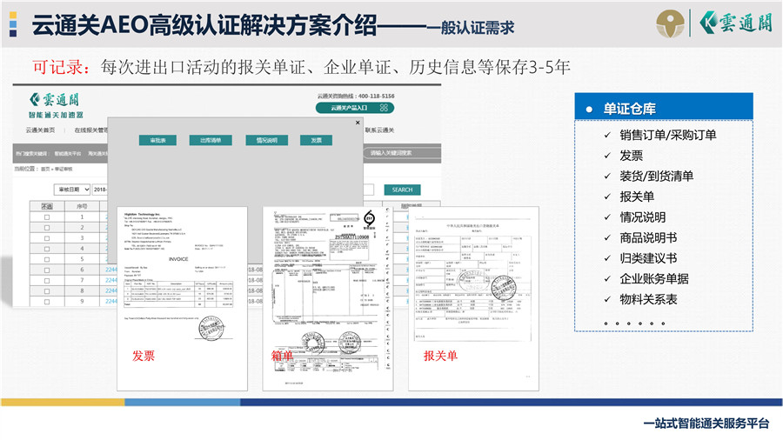Go to 云通关首页 in the navigation
Image resolution: width=783 pixels, height=440 pixels.
[x=40, y=130]
